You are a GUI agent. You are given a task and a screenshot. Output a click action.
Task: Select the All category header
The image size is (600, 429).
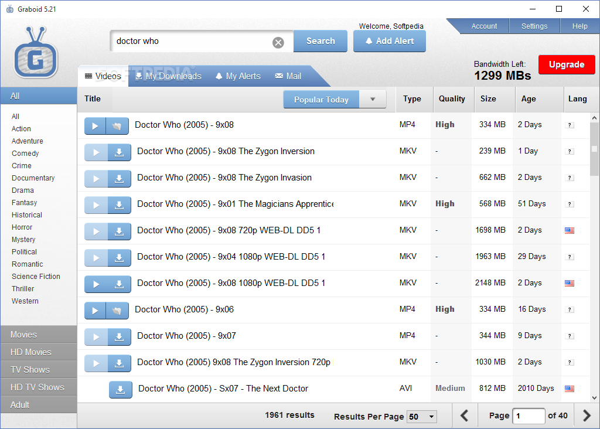tap(39, 96)
